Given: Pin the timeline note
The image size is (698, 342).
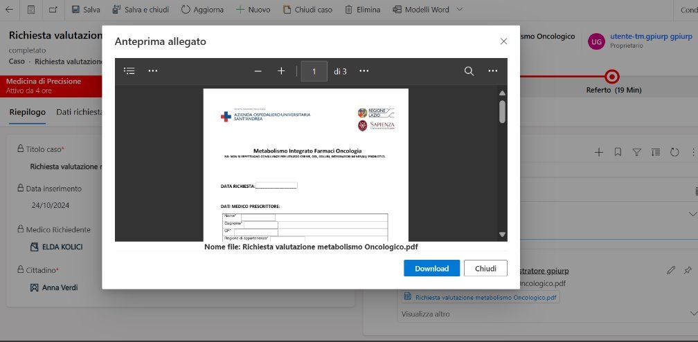Looking at the screenshot, I should click(x=688, y=270).
